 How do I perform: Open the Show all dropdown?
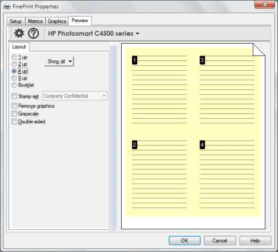pos(59,61)
